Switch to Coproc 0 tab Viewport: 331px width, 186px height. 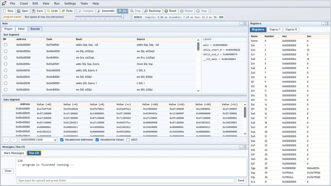tap(291, 30)
